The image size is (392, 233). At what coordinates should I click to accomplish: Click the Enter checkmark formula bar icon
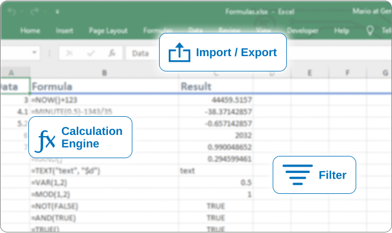[91, 53]
